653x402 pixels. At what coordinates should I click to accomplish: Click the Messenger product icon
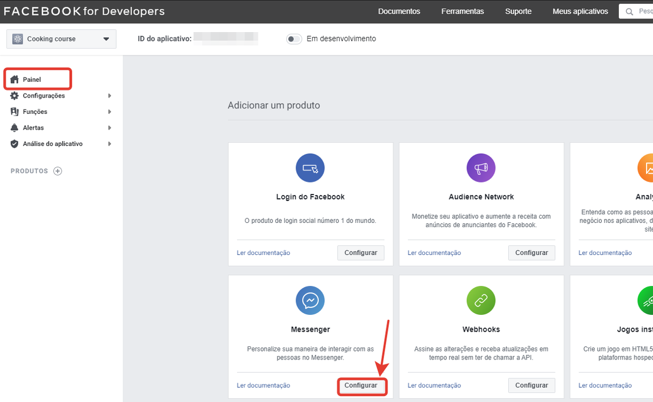310,300
